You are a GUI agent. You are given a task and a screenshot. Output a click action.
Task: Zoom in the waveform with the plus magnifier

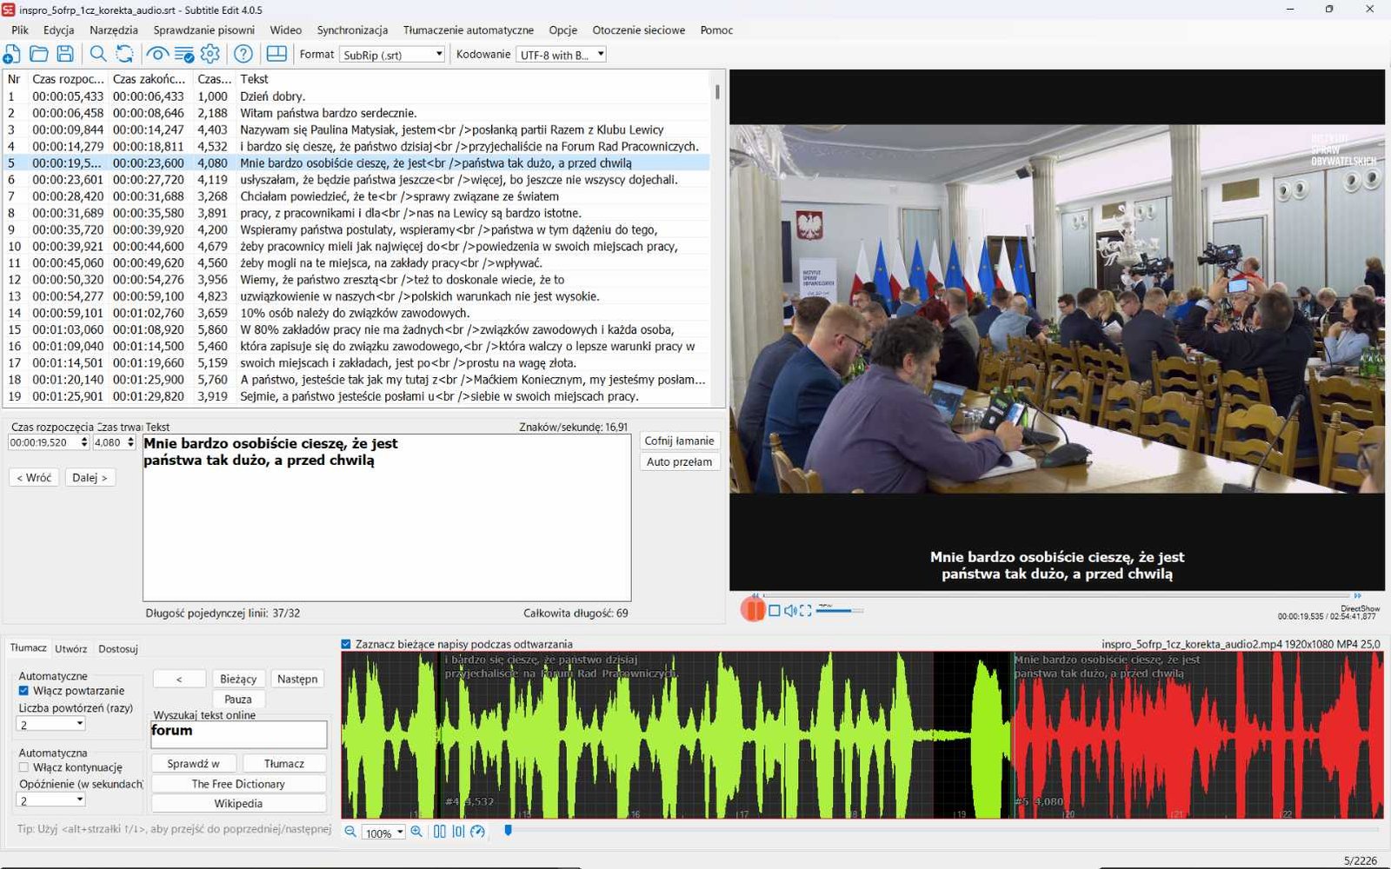point(416,832)
